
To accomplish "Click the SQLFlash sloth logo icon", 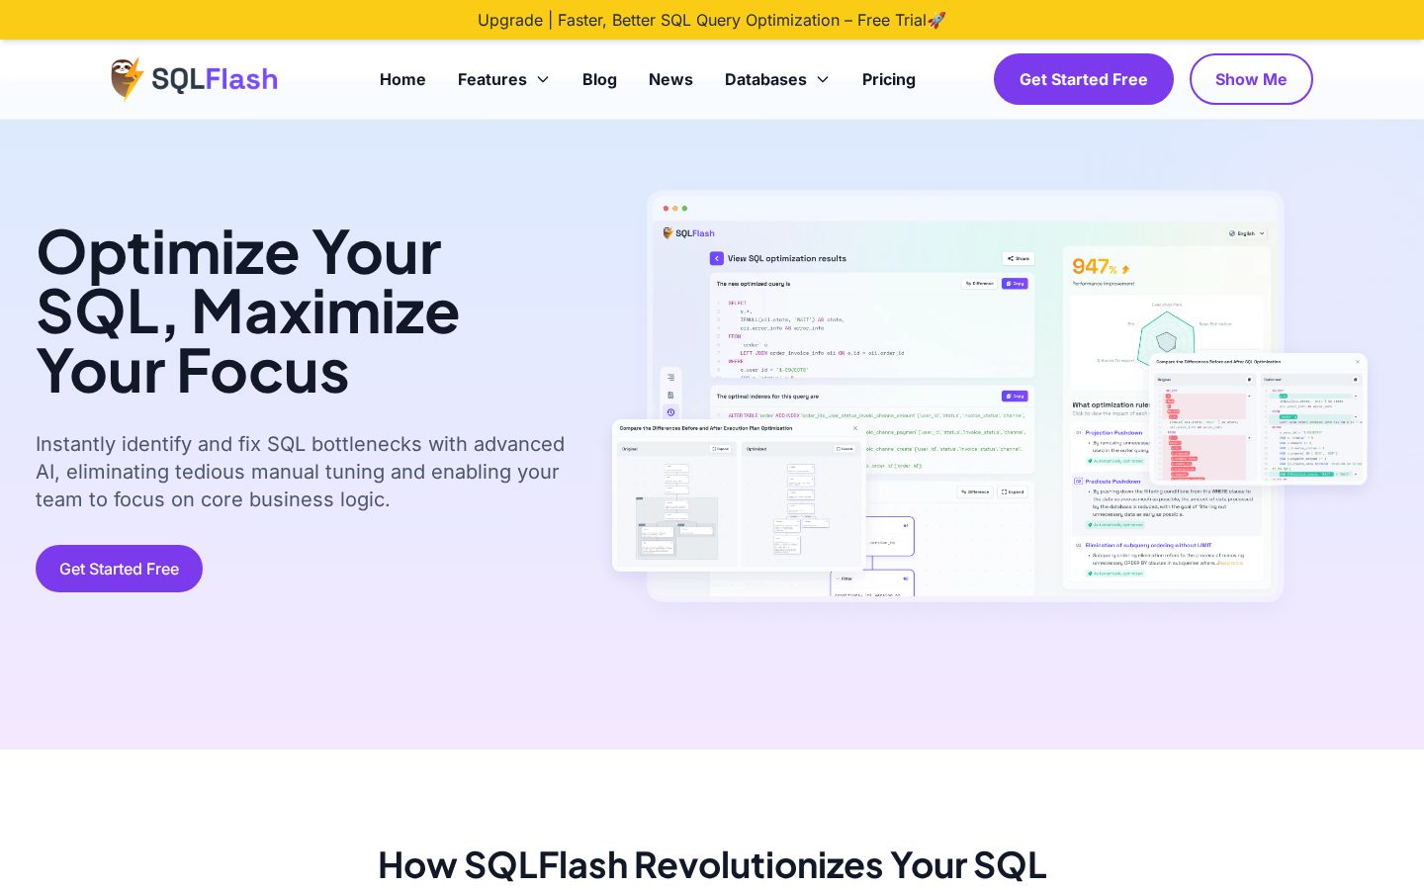I will [x=128, y=79].
